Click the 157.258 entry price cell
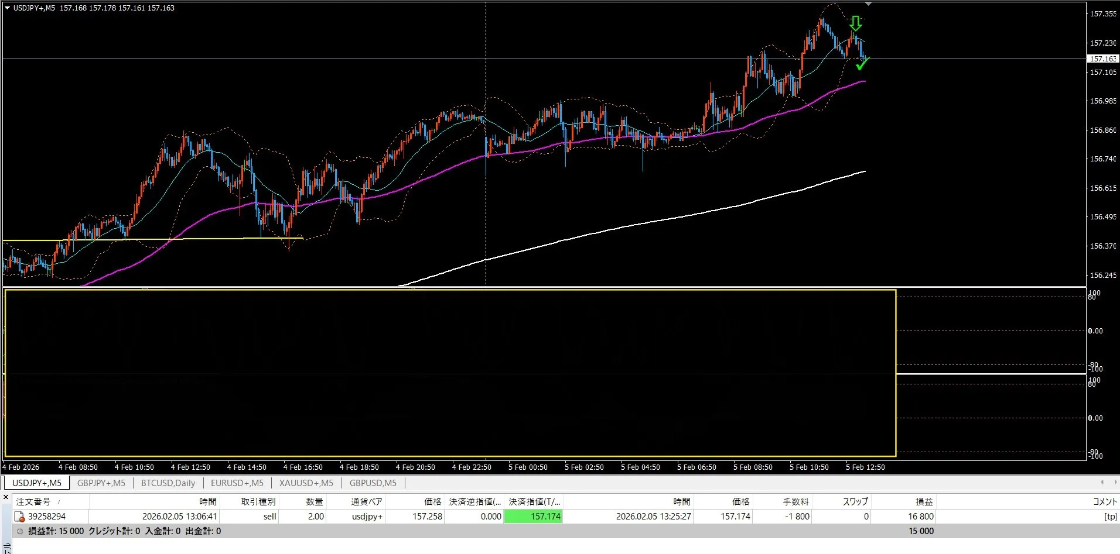The height and width of the screenshot is (554, 1120). pos(428,517)
